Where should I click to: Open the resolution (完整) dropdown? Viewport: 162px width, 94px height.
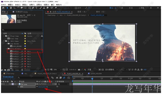pyautogui.click(x=92, y=70)
